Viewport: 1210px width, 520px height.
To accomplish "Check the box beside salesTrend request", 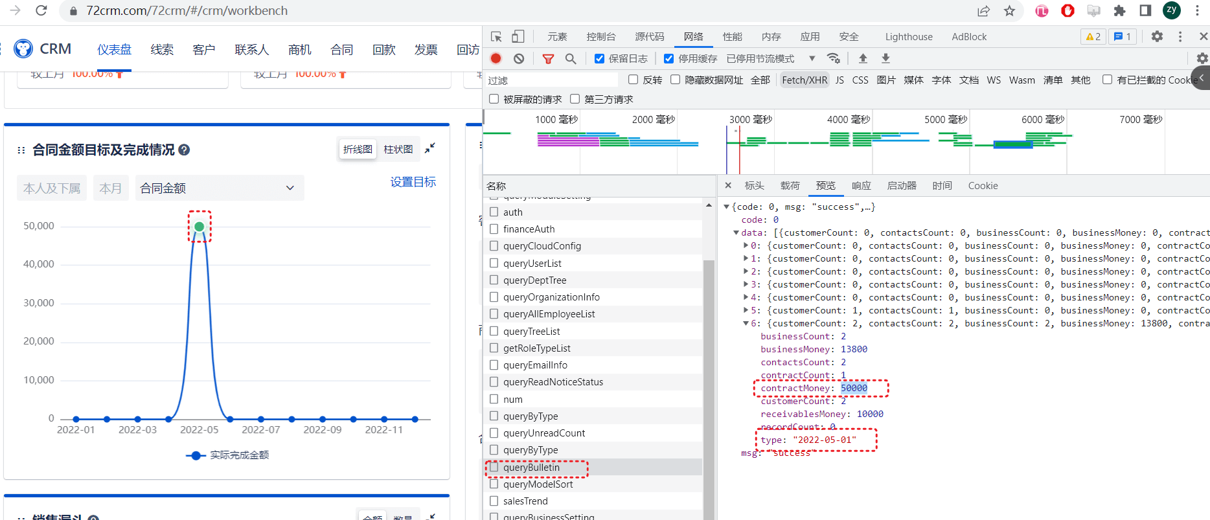I will [x=494, y=501].
